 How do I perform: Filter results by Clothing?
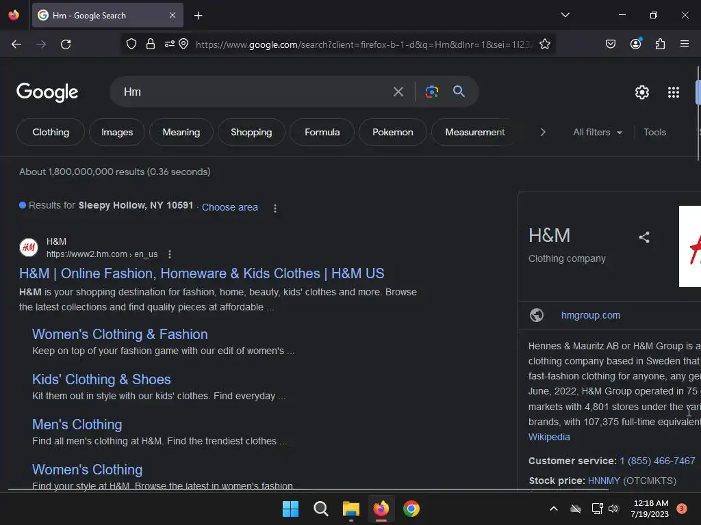[x=51, y=132]
